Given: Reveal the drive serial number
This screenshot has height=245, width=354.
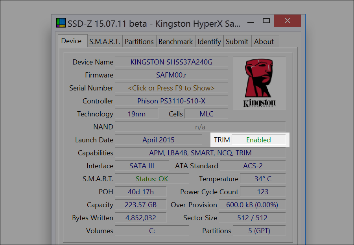Looking at the screenshot, I should [x=171, y=88].
